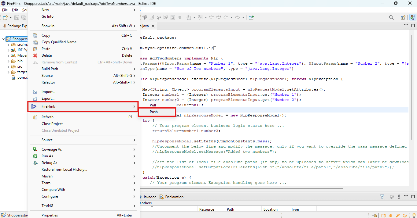Screen dimensions: 417x218
Task: Click the New wizard toolbar icon
Action: click(5, 17)
